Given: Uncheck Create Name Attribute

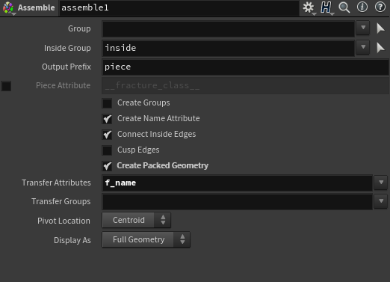Looking at the screenshot, I should (107, 119).
